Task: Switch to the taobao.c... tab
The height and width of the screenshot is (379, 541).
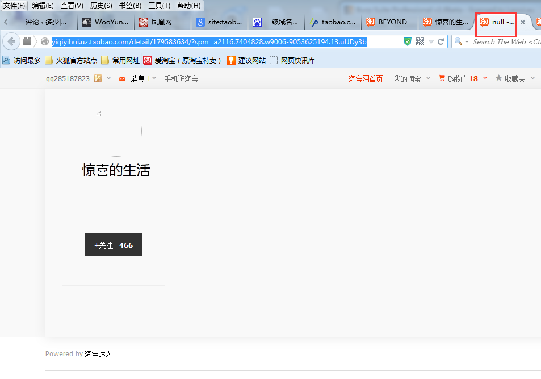Action: tap(333, 22)
